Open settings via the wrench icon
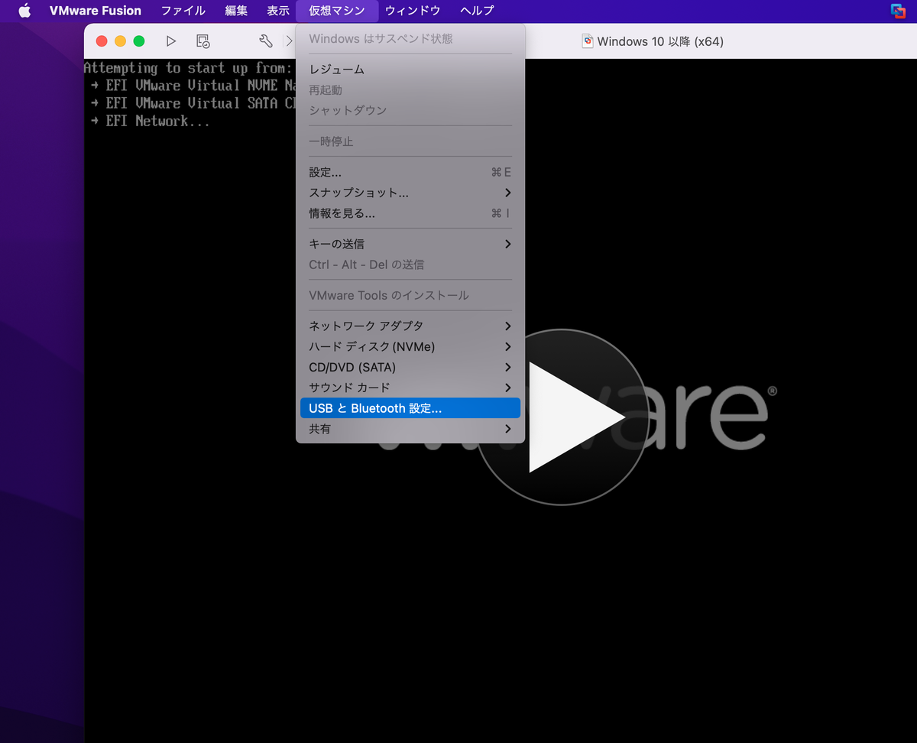The width and height of the screenshot is (917, 743). [x=266, y=41]
